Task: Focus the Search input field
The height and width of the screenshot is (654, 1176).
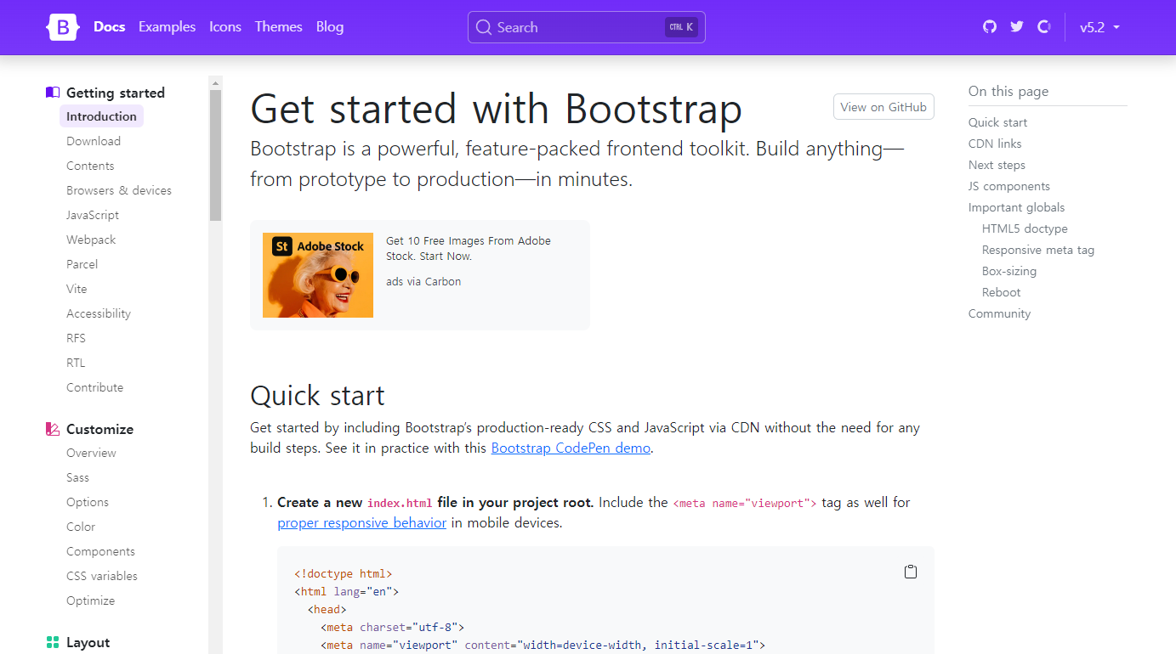Action: click(587, 27)
